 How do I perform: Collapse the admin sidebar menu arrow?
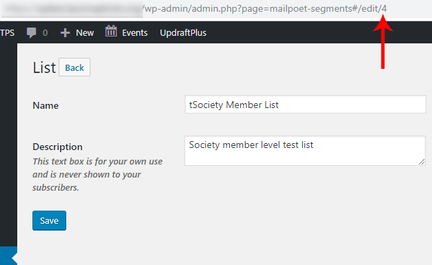pyautogui.click(x=14, y=258)
